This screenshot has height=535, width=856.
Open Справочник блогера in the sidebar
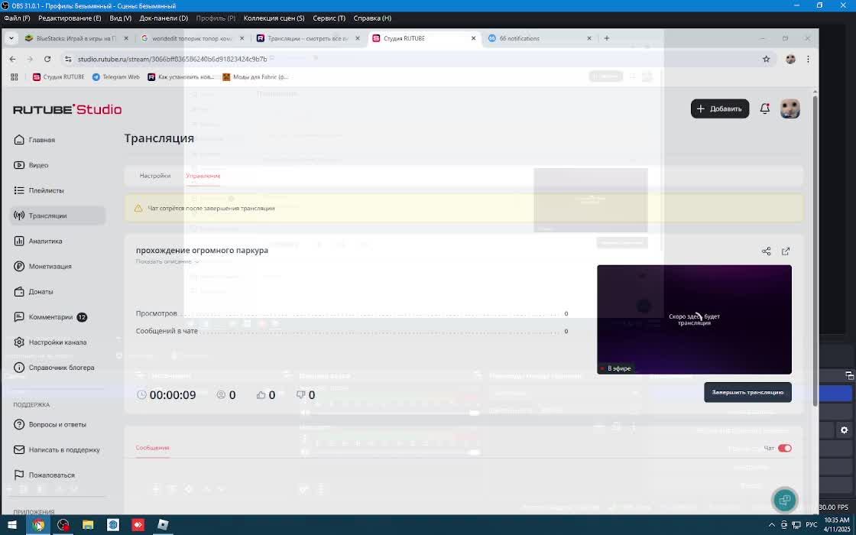[x=54, y=368]
